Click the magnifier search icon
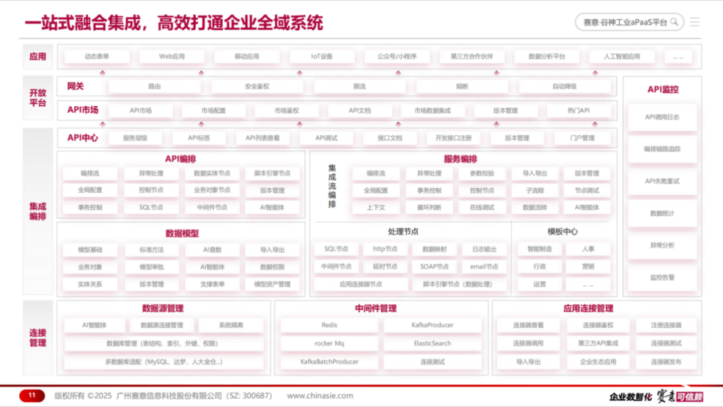 [674, 22]
